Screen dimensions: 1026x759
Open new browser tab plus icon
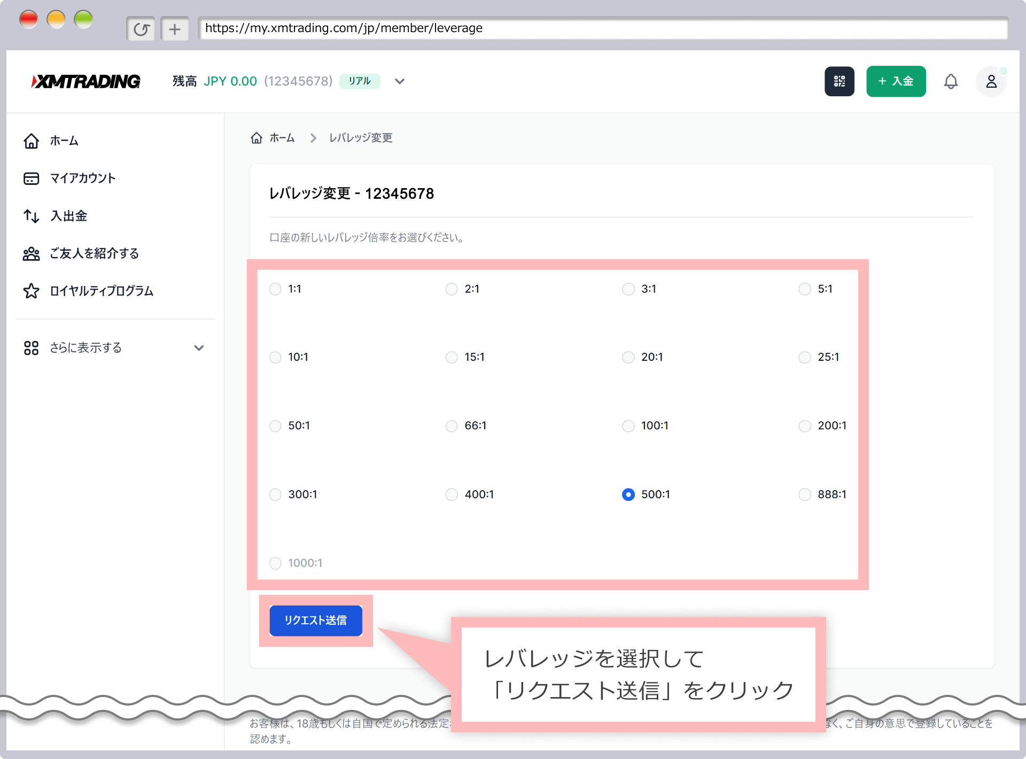[175, 29]
